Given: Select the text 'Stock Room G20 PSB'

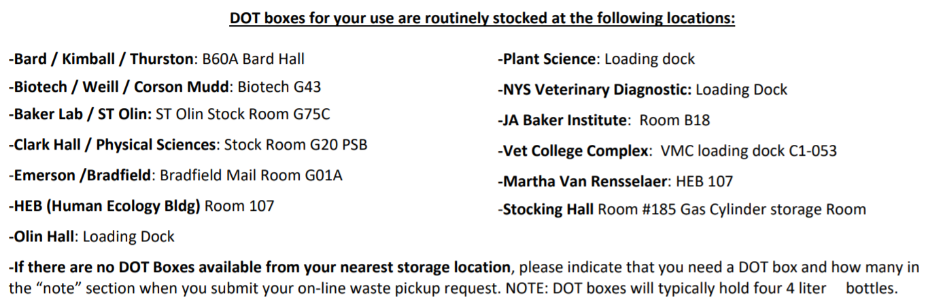Looking at the screenshot, I should coord(296,145).
